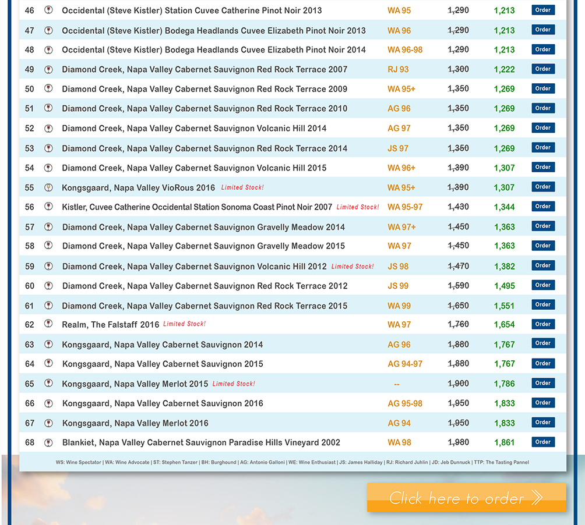This screenshot has width=585, height=525.
Task: Click the wine glass icon in row 50
Action: (x=48, y=88)
